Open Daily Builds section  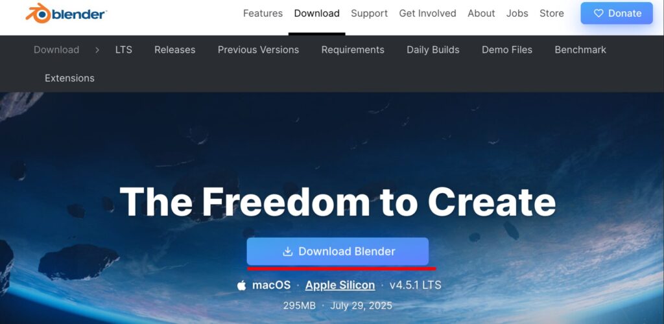coord(433,50)
